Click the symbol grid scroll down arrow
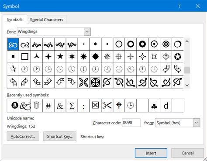207x161 pixels. click(x=187, y=85)
